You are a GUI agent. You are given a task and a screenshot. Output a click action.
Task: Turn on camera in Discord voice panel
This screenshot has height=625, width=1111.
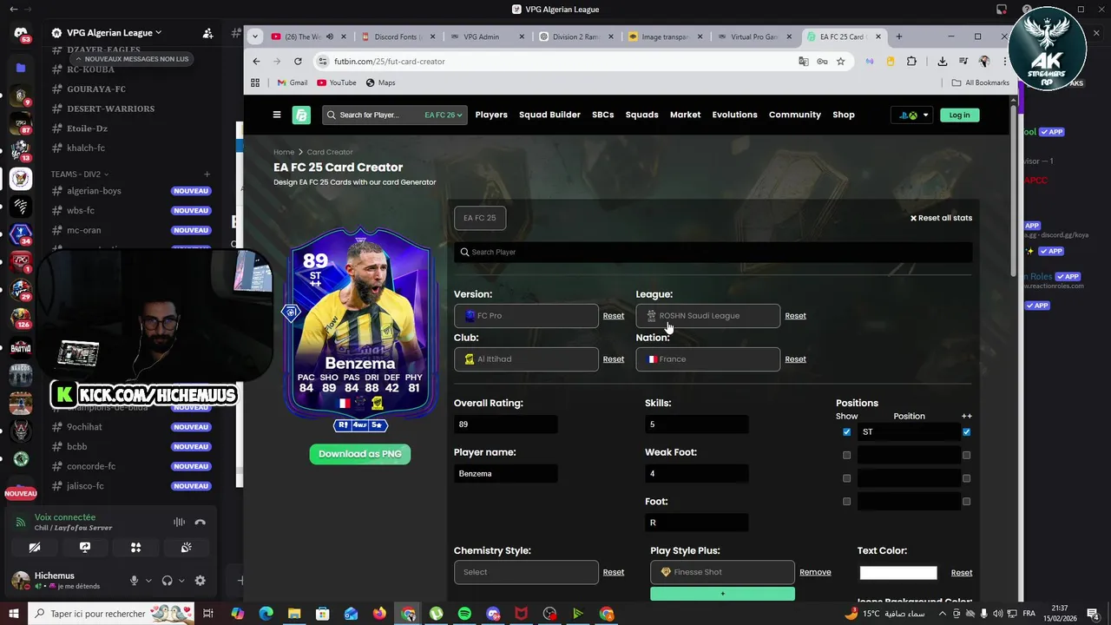pyautogui.click(x=35, y=548)
